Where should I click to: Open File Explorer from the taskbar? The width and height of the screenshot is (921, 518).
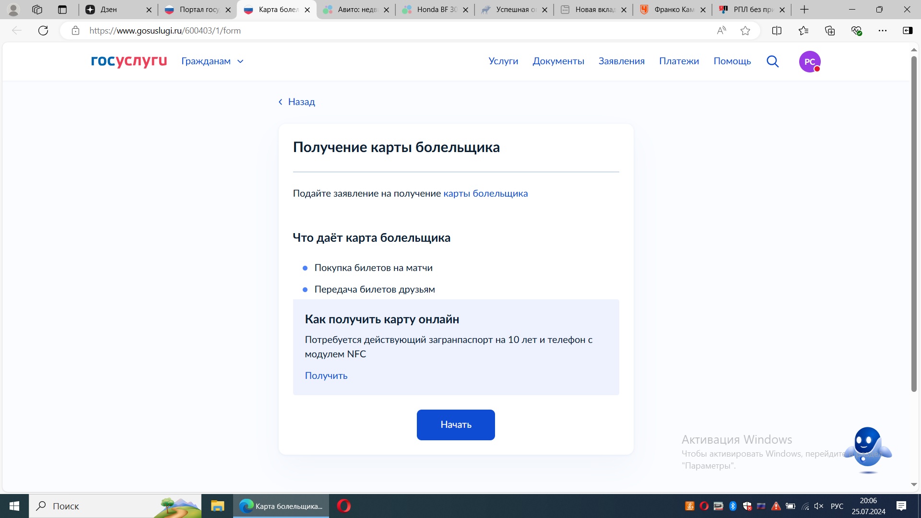pos(217,506)
